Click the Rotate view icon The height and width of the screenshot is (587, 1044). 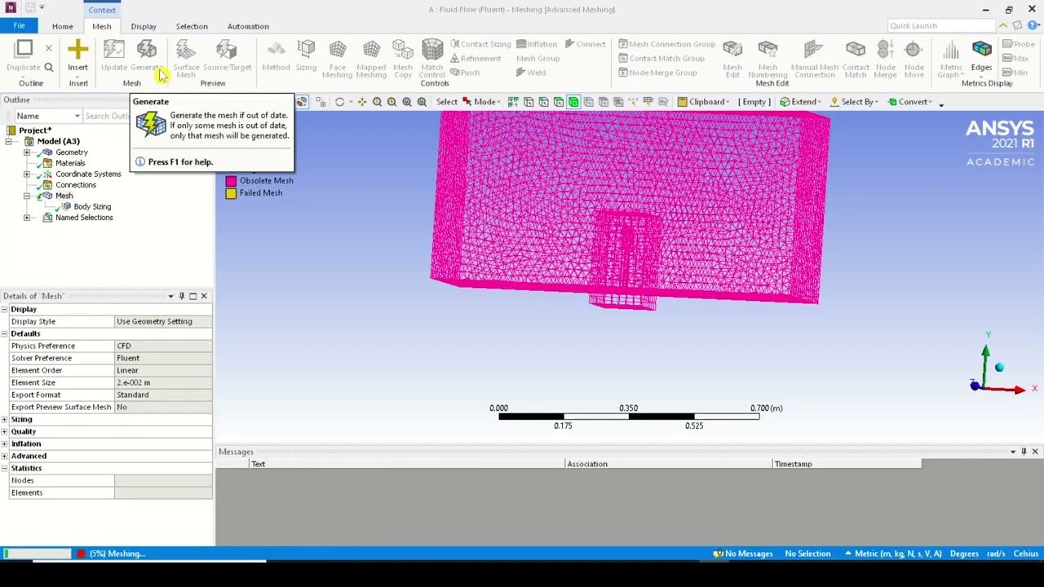click(x=339, y=102)
